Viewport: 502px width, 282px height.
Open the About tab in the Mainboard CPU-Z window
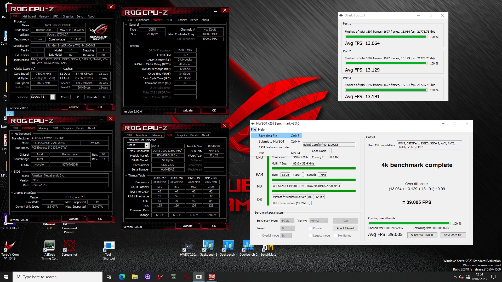91,128
